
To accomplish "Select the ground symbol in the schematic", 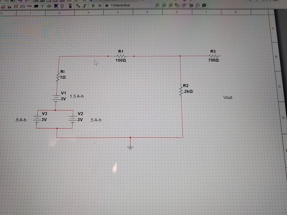I will point(130,147).
